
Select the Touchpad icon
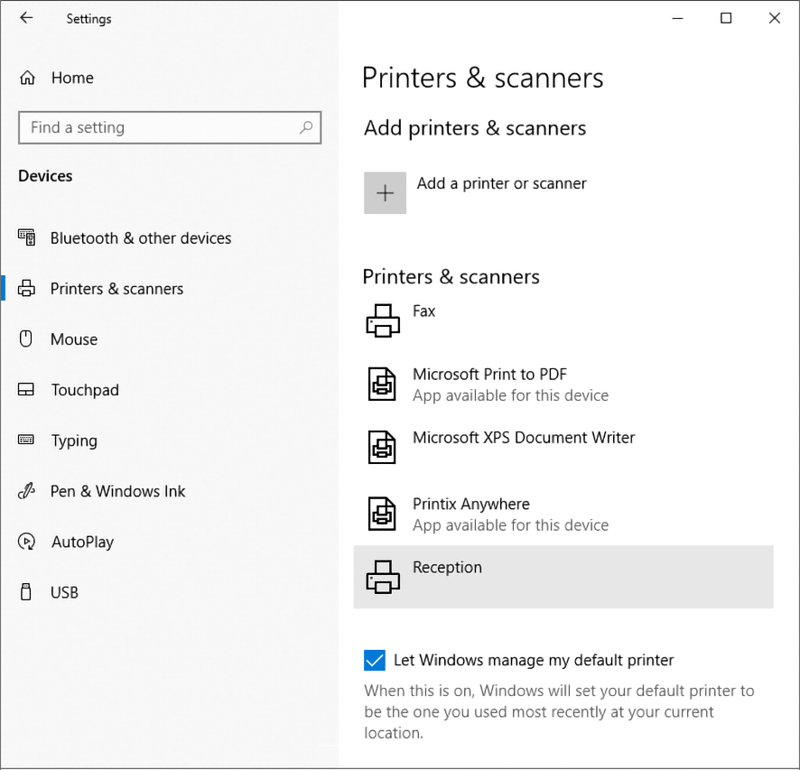coord(28,389)
